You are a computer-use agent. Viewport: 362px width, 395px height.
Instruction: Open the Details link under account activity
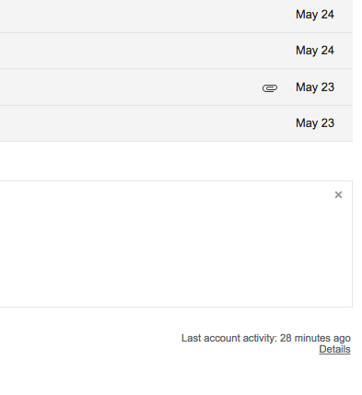click(x=334, y=349)
